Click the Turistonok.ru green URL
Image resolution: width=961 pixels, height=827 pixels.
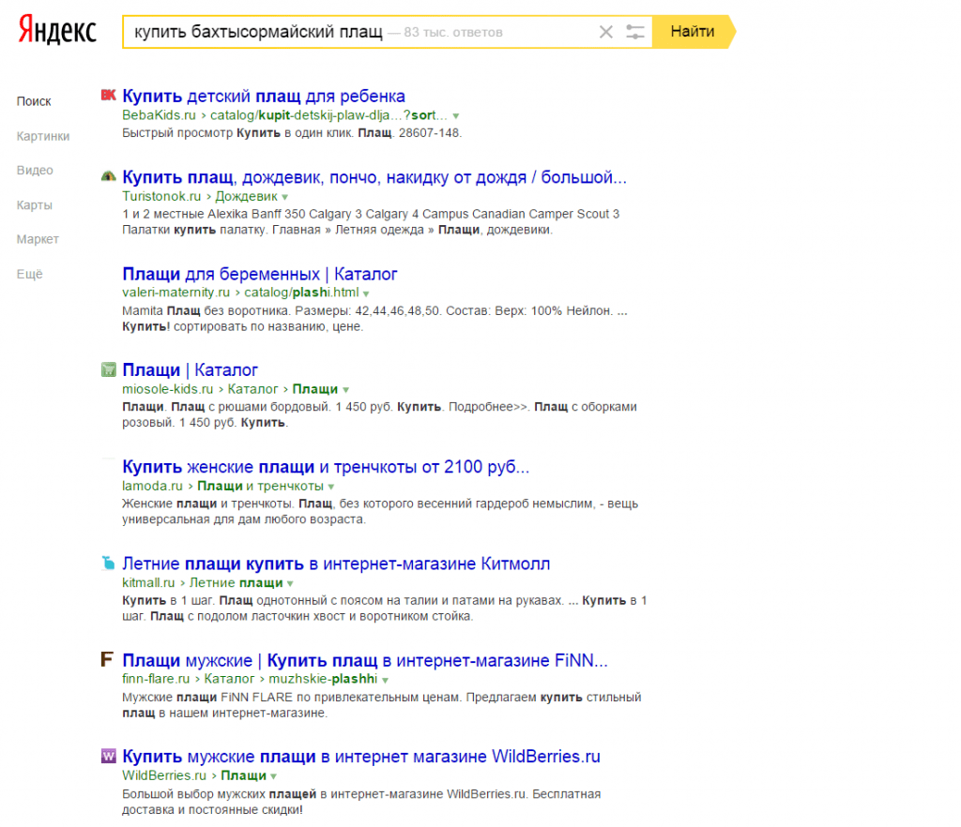[161, 196]
